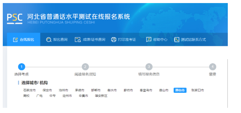This screenshot has height=113, width=241.
Task: Select step 2 阅读报名须知 circle
Action: (85, 67)
